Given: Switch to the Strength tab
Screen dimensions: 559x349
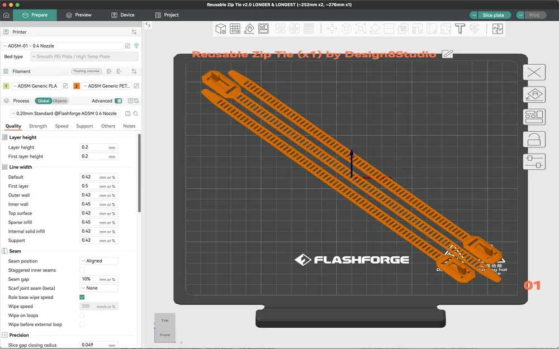Looking at the screenshot, I should click(38, 126).
